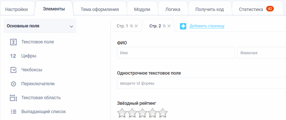Click the Имя input field

tap(176, 53)
